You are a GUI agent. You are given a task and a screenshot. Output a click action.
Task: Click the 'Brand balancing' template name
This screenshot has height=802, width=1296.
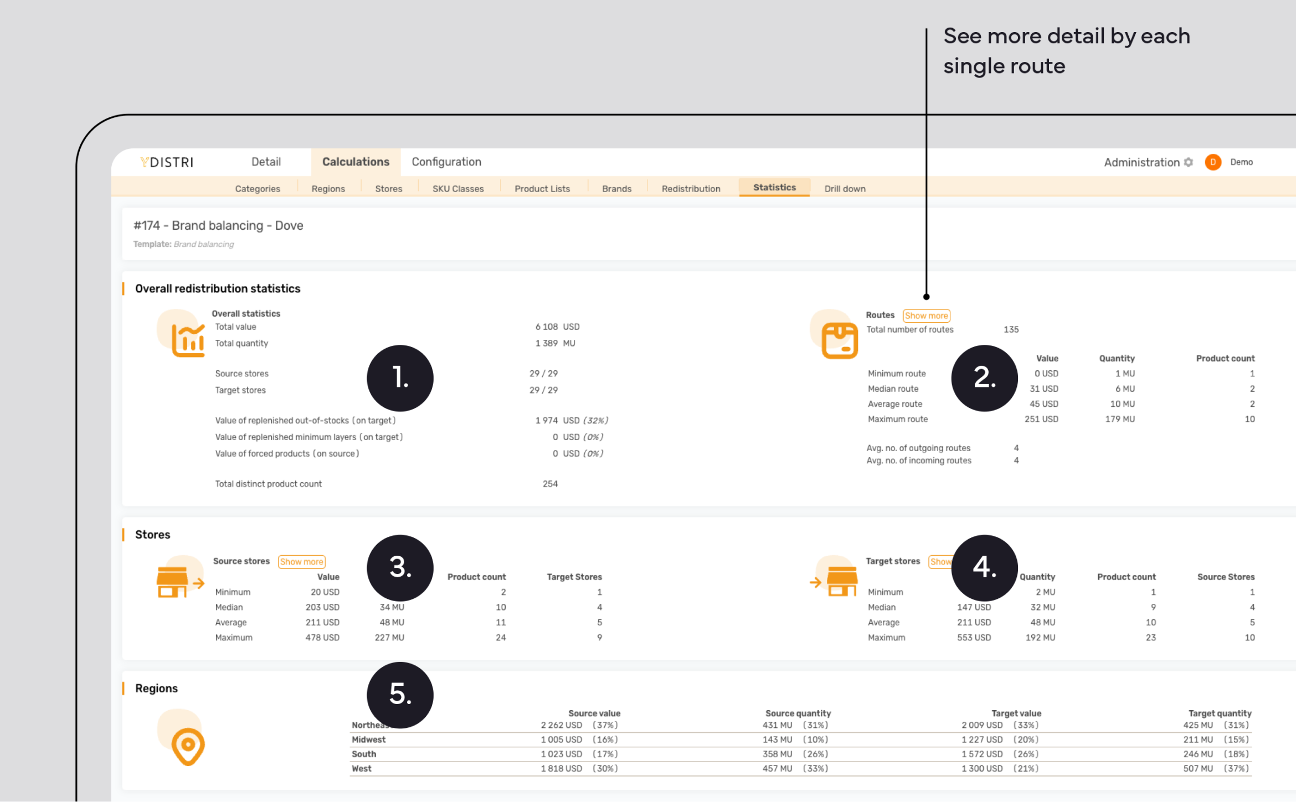click(204, 244)
